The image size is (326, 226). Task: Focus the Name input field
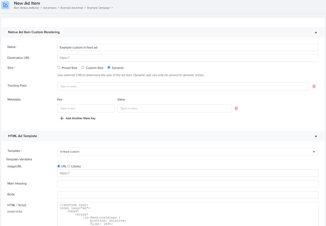coord(188,47)
